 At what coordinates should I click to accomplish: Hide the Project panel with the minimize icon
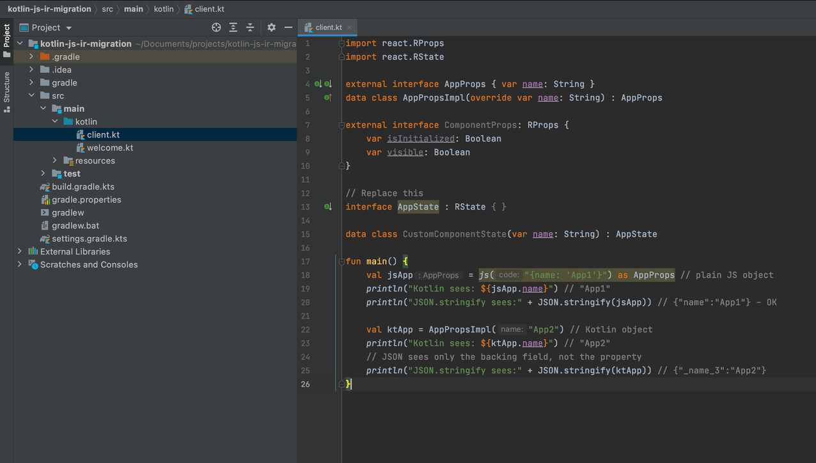tap(287, 27)
